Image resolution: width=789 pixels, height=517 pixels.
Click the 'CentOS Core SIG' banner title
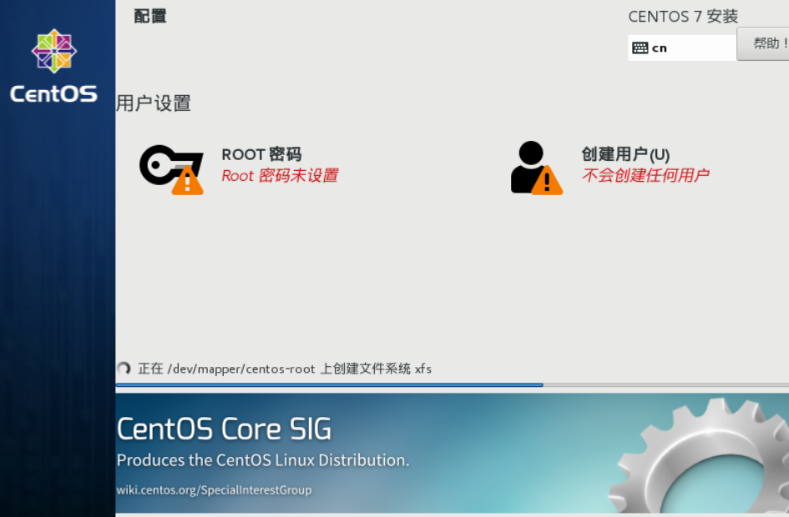pos(224,429)
